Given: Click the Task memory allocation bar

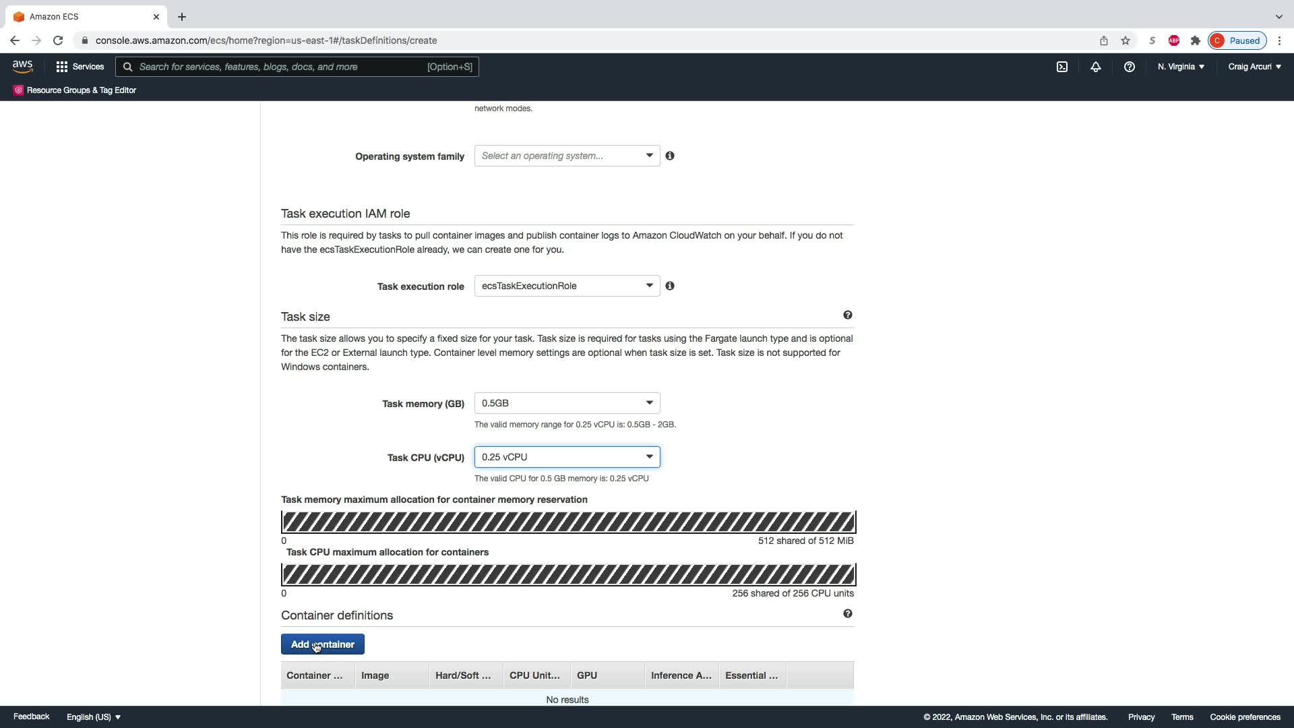Looking at the screenshot, I should coord(568,522).
